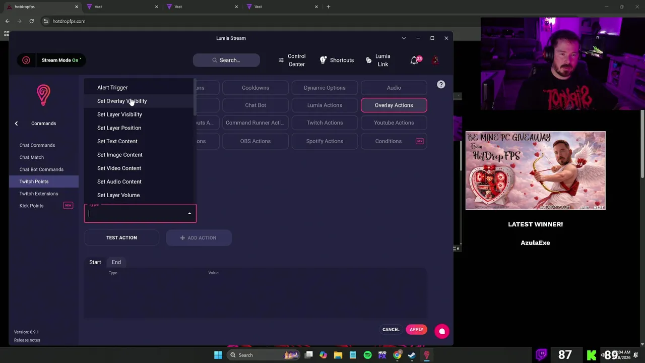Image resolution: width=645 pixels, height=363 pixels.
Task: Click the TEST ACTION button
Action: tap(121, 238)
